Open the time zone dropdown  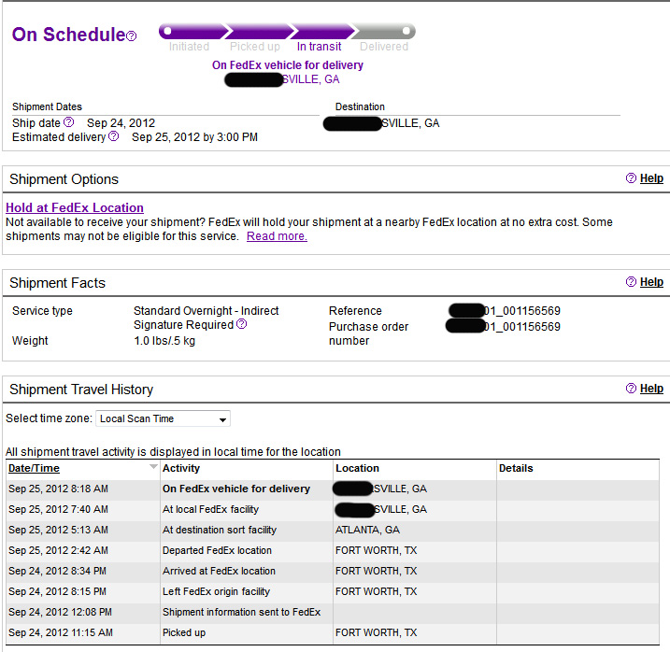[164, 418]
